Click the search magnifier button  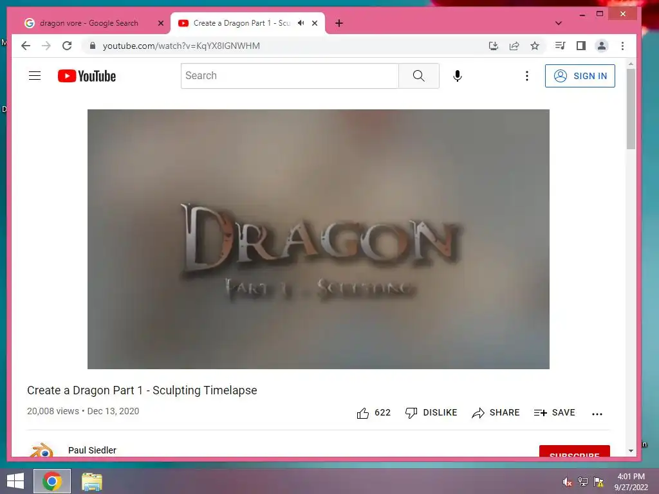pos(418,76)
